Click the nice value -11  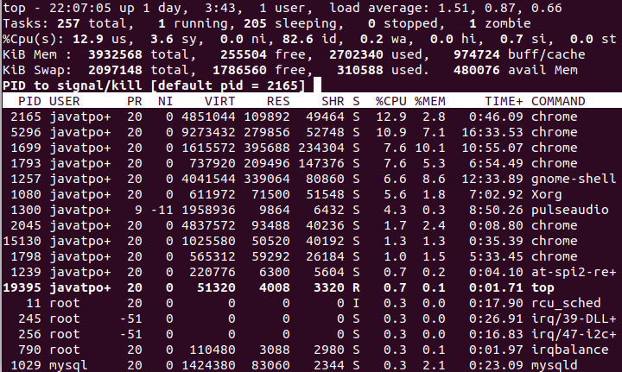[162, 210]
